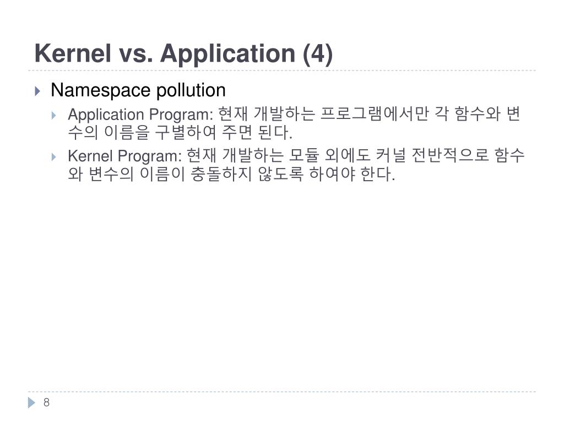Click the word Application in slide title
Screen dimensions: 564x423
tap(227, 55)
